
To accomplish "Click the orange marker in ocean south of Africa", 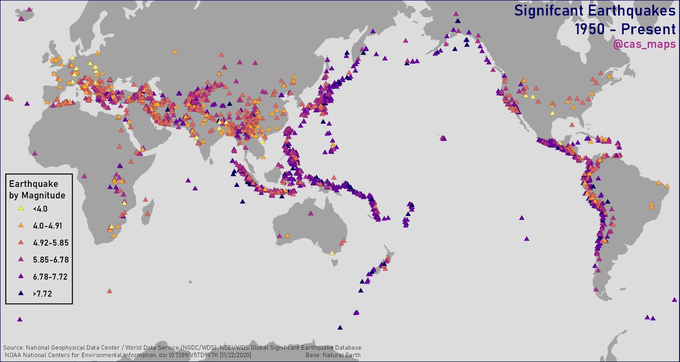I will (x=109, y=291).
